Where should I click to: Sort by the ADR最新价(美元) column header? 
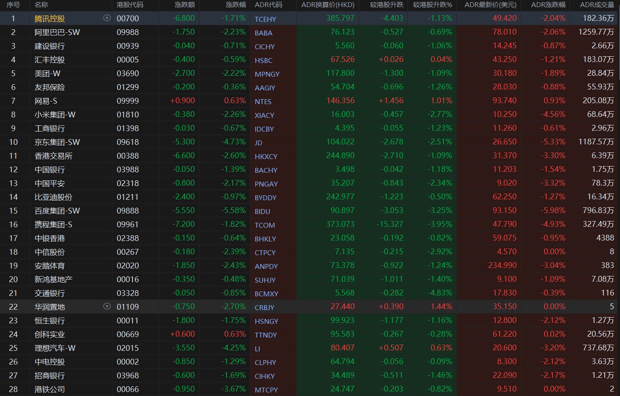coord(490,5)
